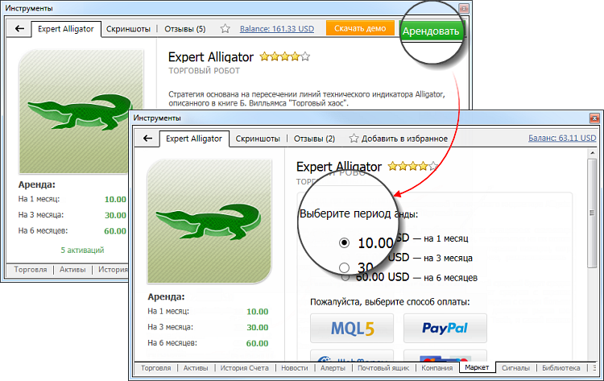Switch to Сигналы bottom tab

515,368
